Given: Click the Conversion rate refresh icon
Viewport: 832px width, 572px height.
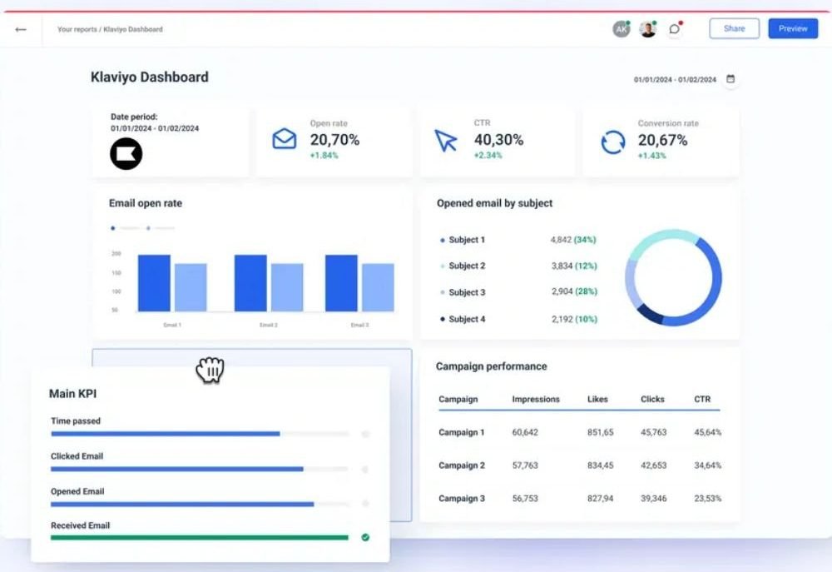Looking at the screenshot, I should (613, 142).
